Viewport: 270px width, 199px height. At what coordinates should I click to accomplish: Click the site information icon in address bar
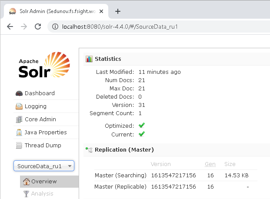pos(55,27)
